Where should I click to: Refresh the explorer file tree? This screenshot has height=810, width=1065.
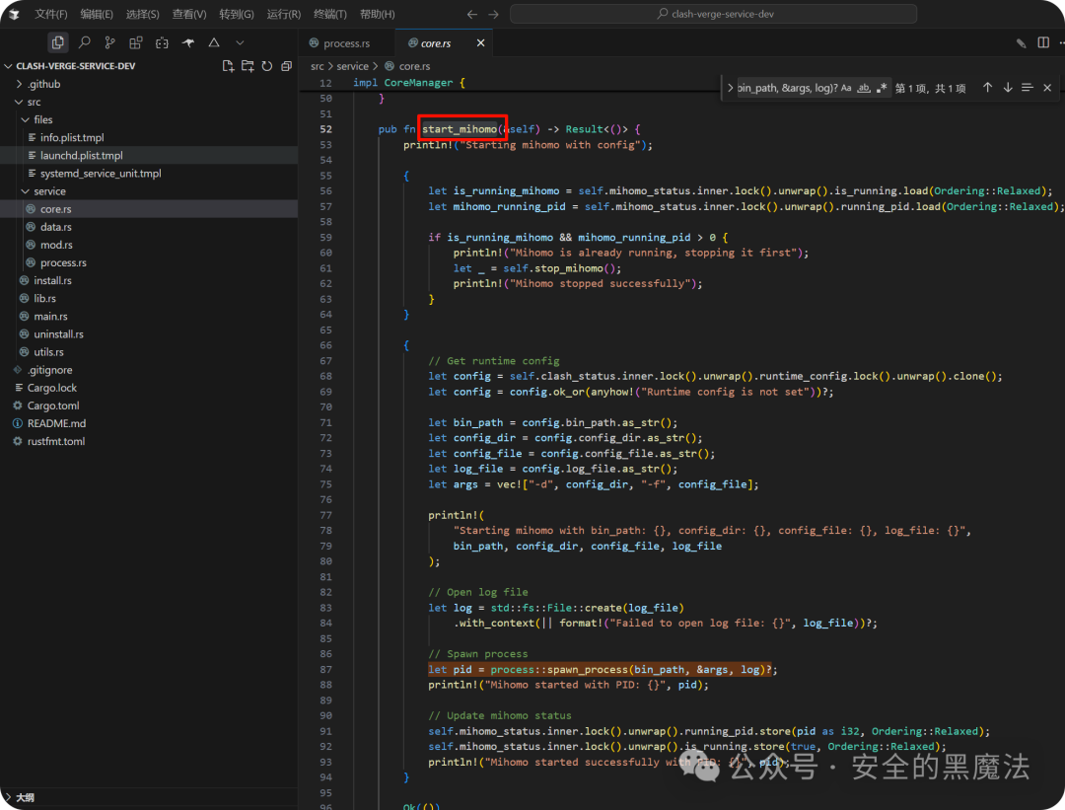(266, 66)
